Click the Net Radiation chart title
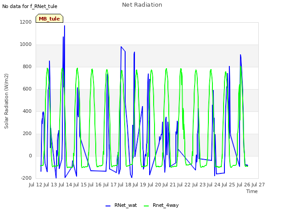285x214 pixels. (142, 5)
